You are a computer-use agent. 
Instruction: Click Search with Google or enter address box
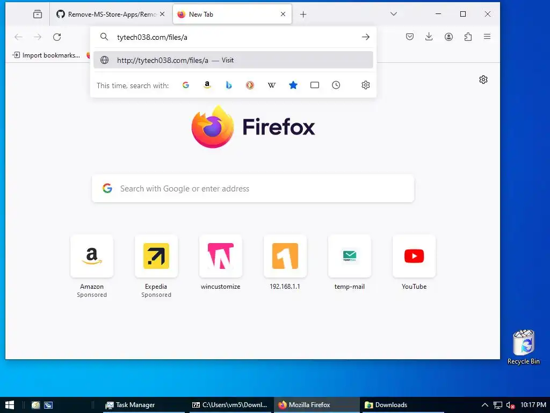coord(253,189)
